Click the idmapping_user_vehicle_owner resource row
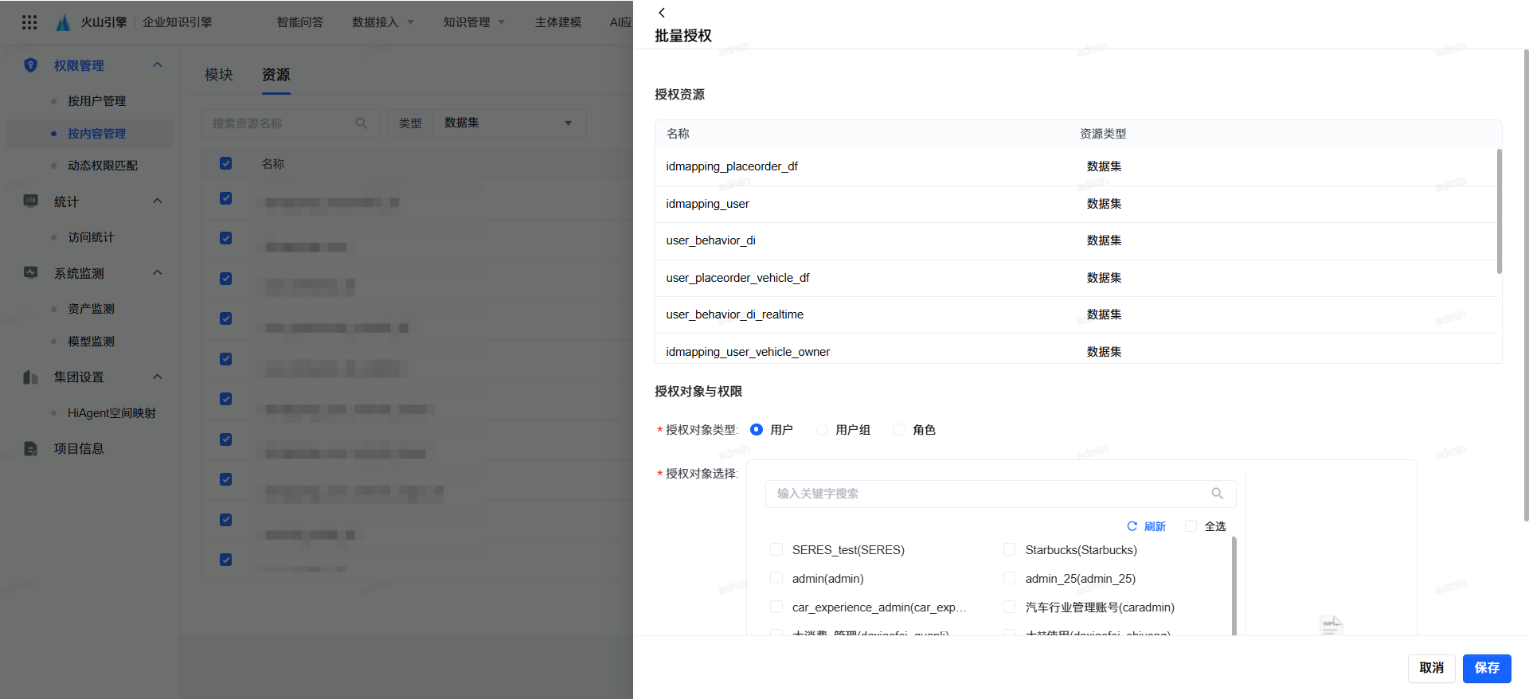Viewport: 1529px width, 699px height. (1076, 349)
